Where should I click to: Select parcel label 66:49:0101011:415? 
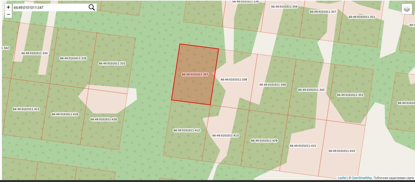(303, 146)
